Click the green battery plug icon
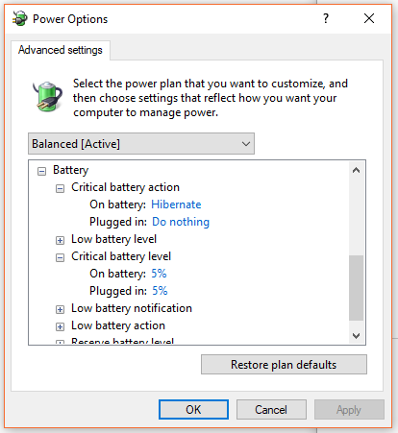The width and height of the screenshot is (398, 433). coord(47,96)
